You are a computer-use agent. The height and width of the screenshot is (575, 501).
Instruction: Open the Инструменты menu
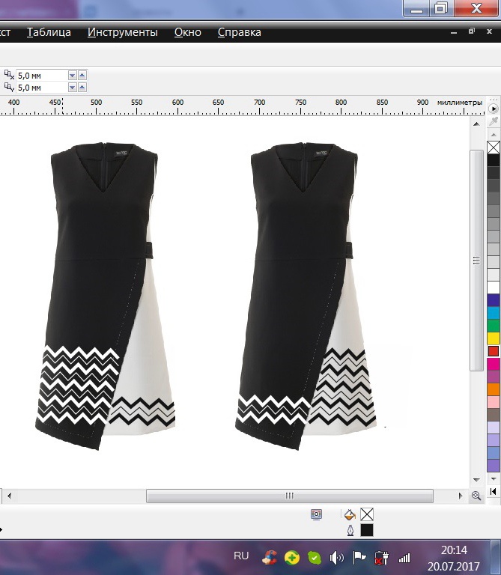point(122,32)
